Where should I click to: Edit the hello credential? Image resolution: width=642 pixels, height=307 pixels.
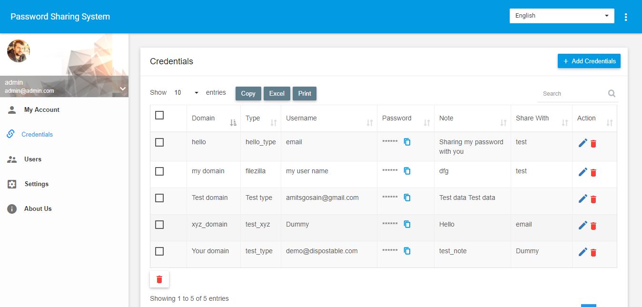(583, 143)
